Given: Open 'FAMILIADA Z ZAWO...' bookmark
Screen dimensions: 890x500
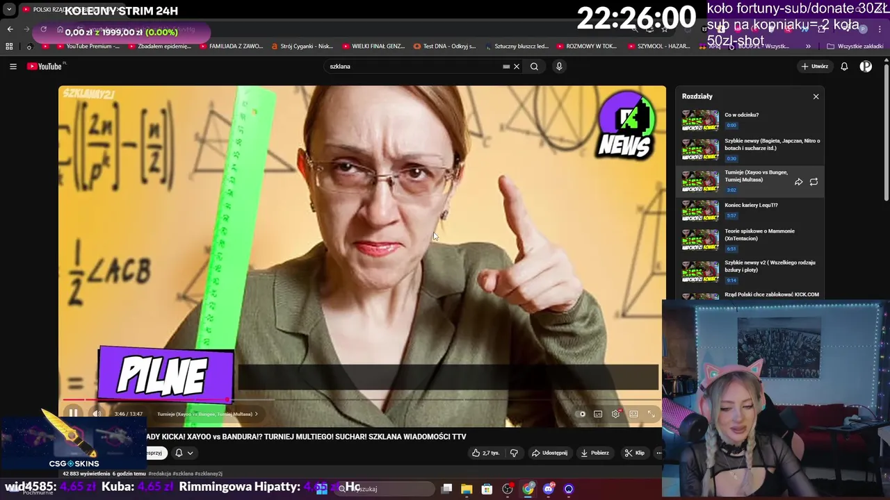Looking at the screenshot, I should [231, 47].
